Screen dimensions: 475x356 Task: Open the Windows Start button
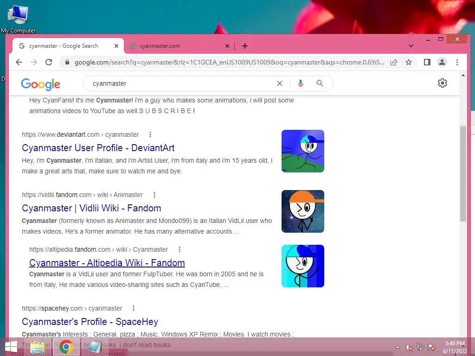click(x=11, y=347)
